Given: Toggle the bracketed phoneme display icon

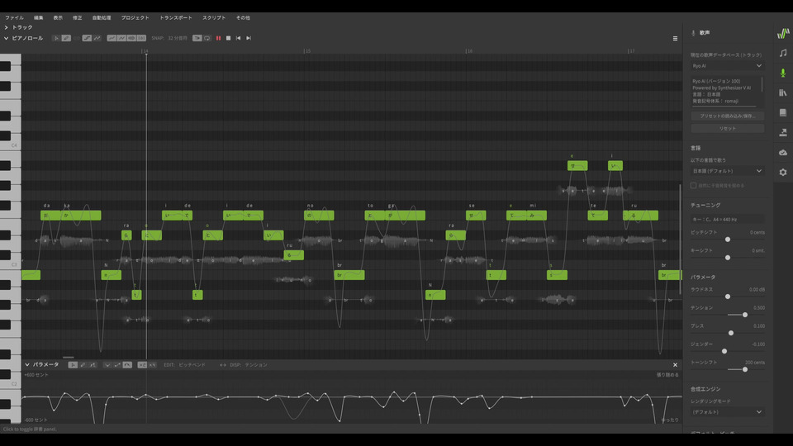Looking at the screenshot, I should (x=141, y=39).
